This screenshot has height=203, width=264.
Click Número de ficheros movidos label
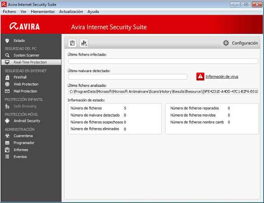click(x=193, y=115)
